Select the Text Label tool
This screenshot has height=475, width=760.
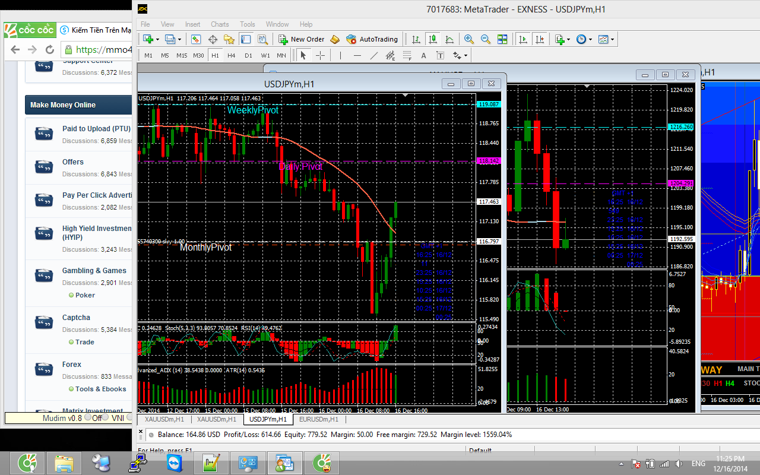pyautogui.click(x=441, y=55)
